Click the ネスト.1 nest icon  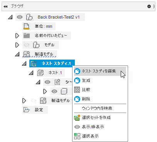[41, 73]
